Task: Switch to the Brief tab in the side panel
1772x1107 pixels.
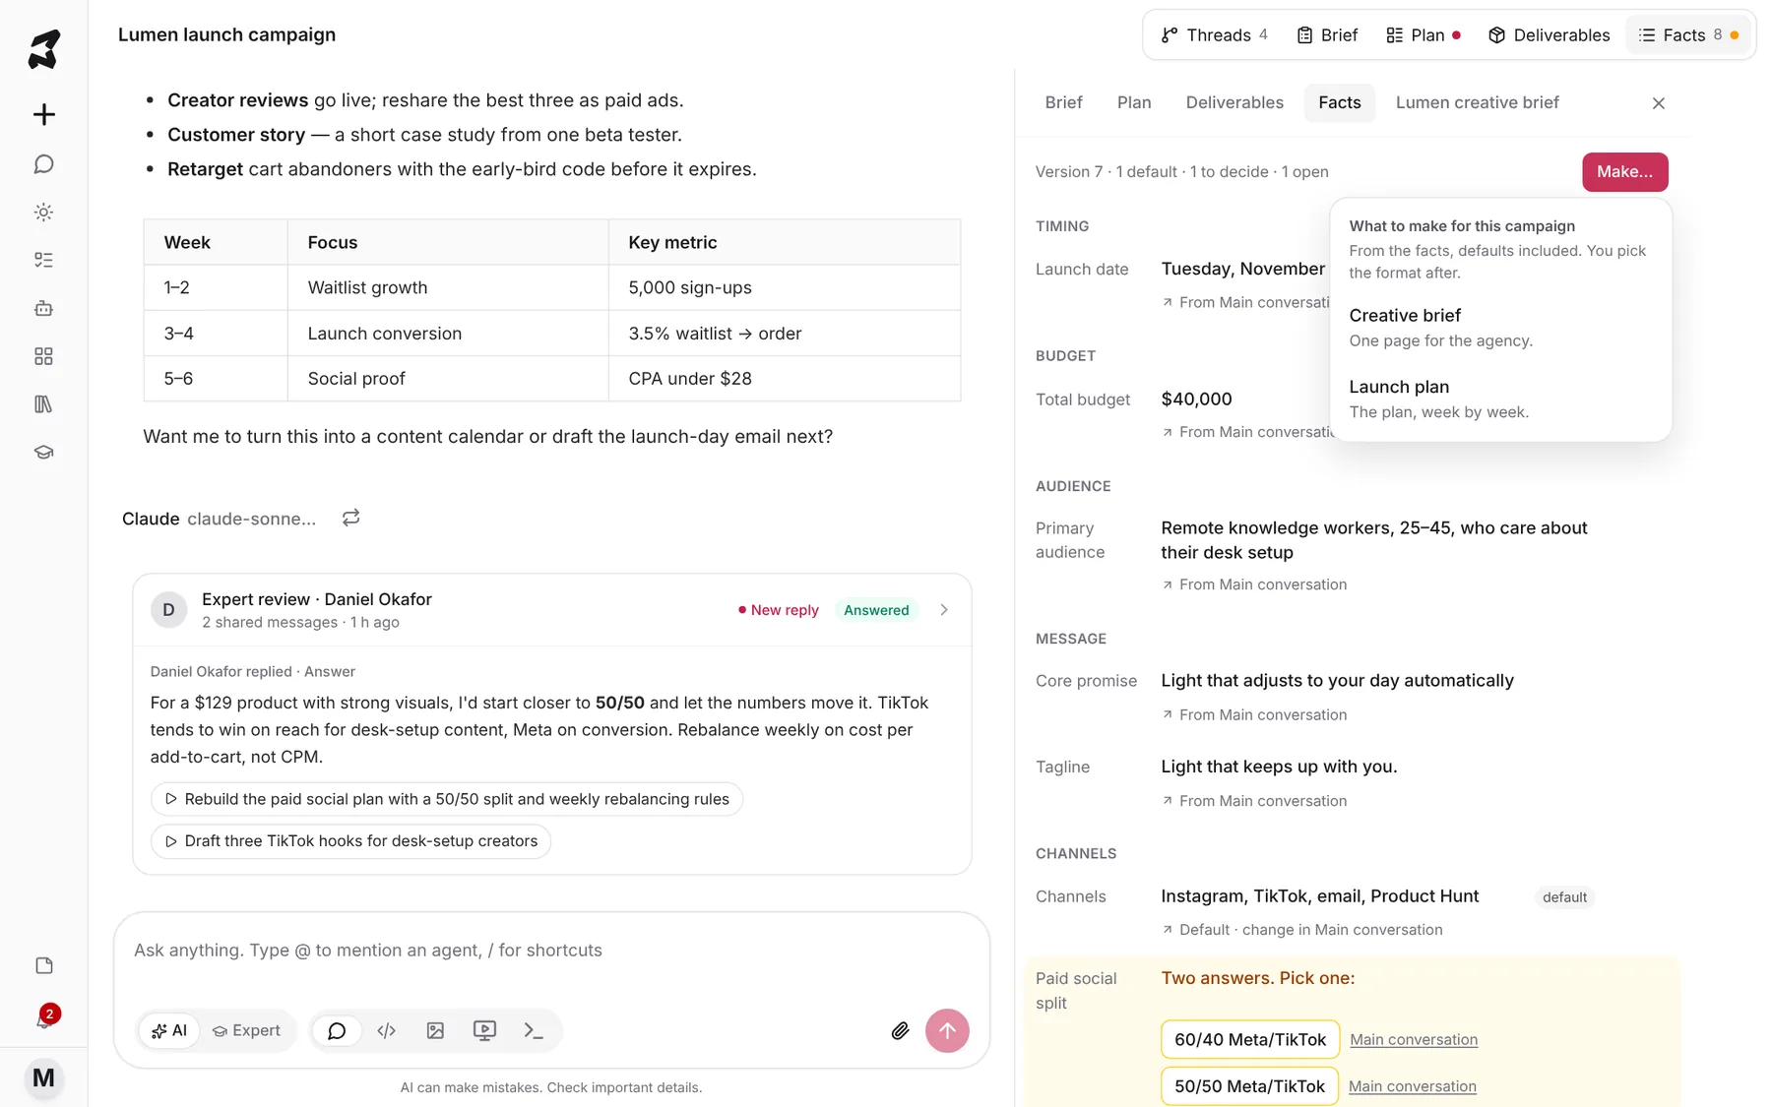Action: (1063, 102)
